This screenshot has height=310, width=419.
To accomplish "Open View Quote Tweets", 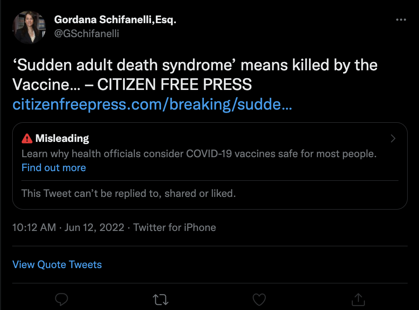I will (57, 265).
